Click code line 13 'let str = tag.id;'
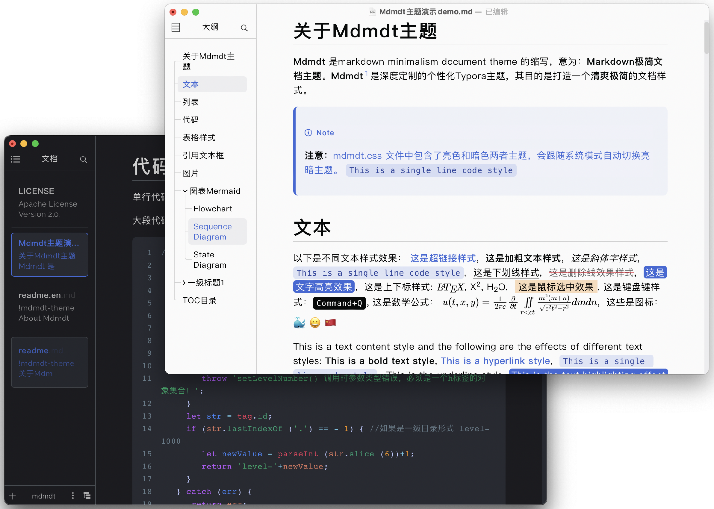 tap(229, 416)
